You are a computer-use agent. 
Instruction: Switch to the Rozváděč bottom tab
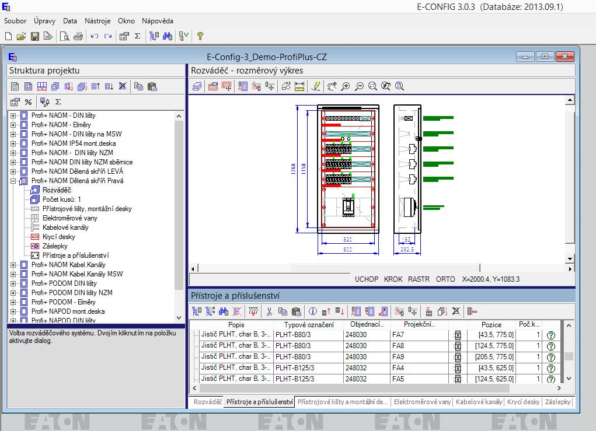click(208, 402)
